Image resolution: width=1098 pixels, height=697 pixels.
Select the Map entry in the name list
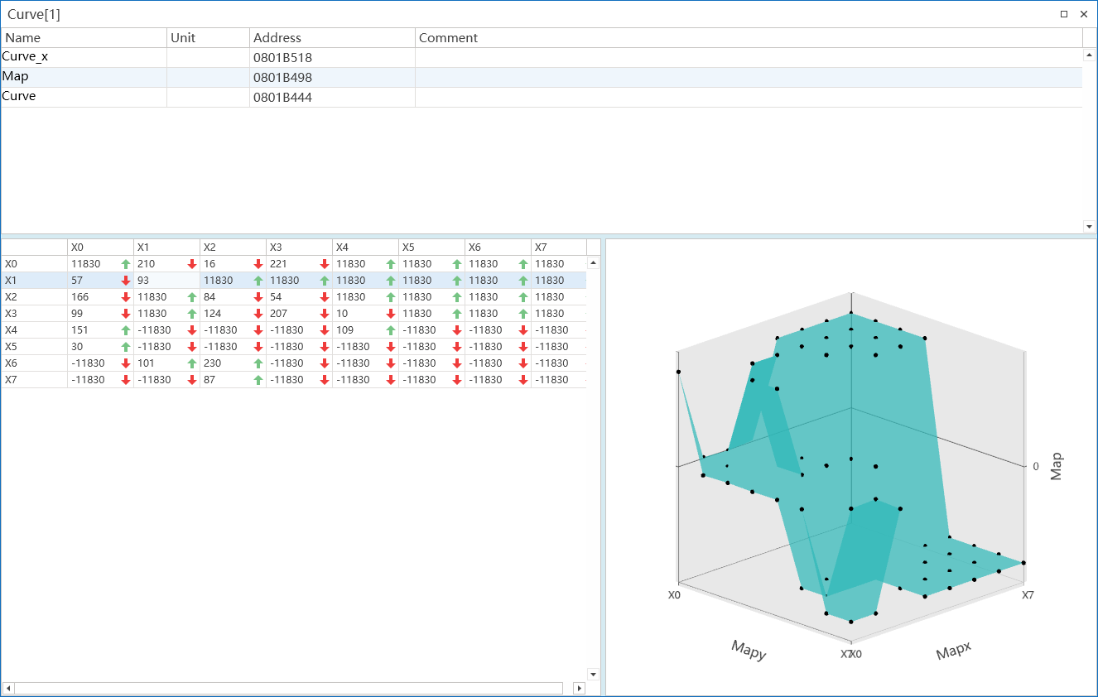pos(542,77)
